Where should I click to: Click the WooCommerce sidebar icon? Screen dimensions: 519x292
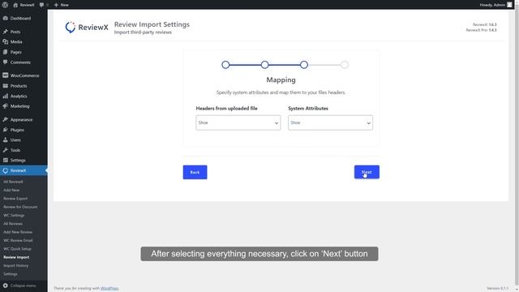click(6, 75)
